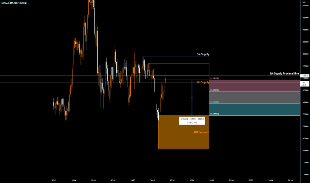Click the 2016 label on time axis
This screenshot has height=183, width=310.
[x=93, y=180]
